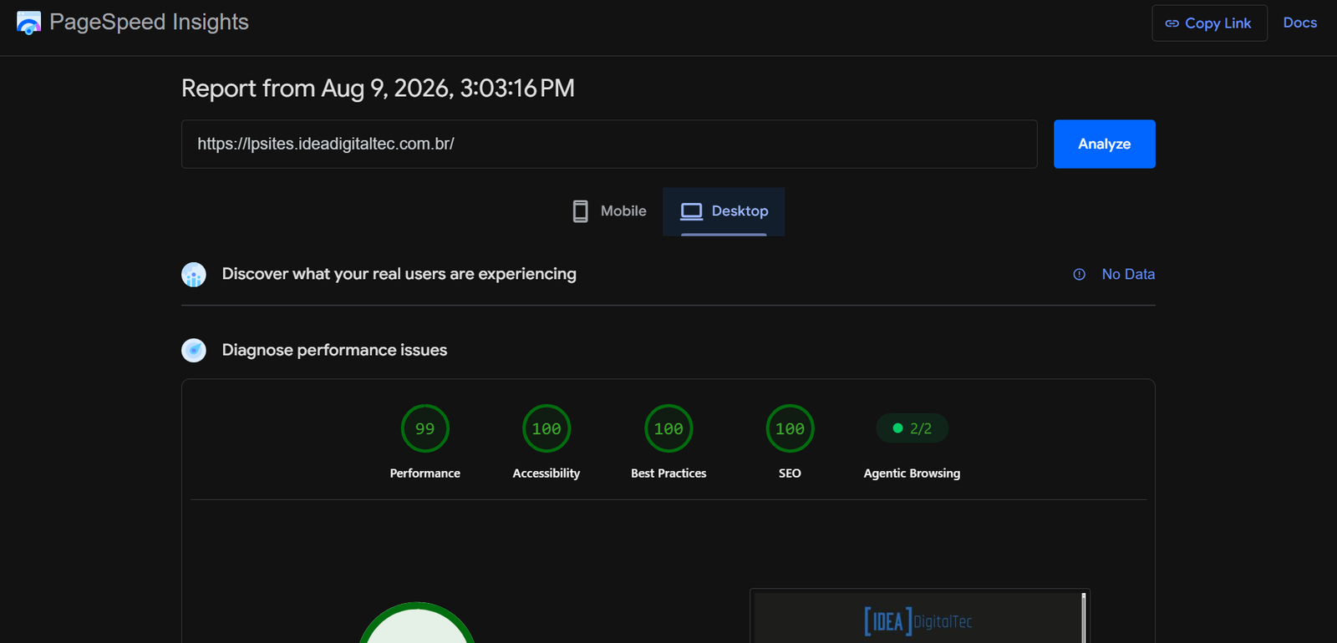This screenshot has height=643, width=1337.
Task: Click the Best Practices label
Action: pos(668,473)
